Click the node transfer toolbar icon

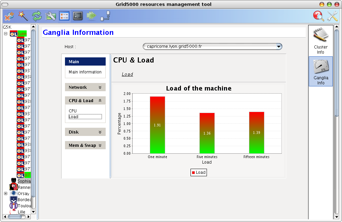coord(105,16)
